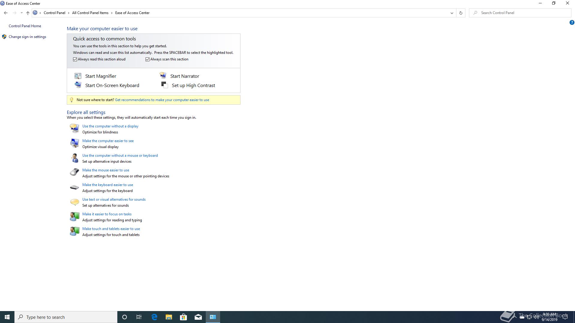Click the icon beside Make touch and tablets easier

(74, 231)
